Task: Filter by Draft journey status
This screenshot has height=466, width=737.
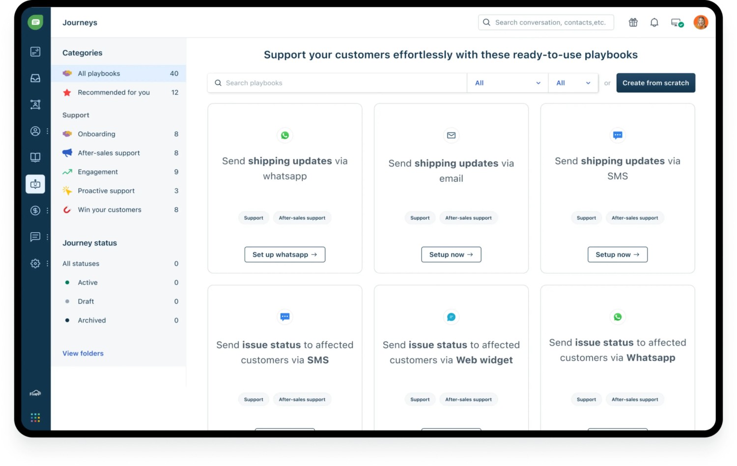Action: point(85,302)
